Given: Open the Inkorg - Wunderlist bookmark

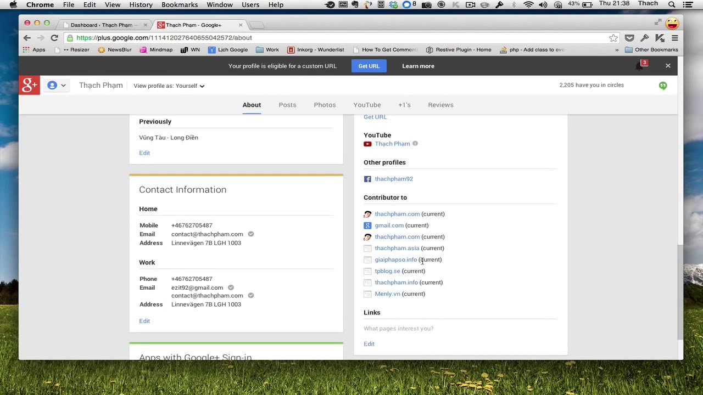Looking at the screenshot, I should (x=316, y=49).
